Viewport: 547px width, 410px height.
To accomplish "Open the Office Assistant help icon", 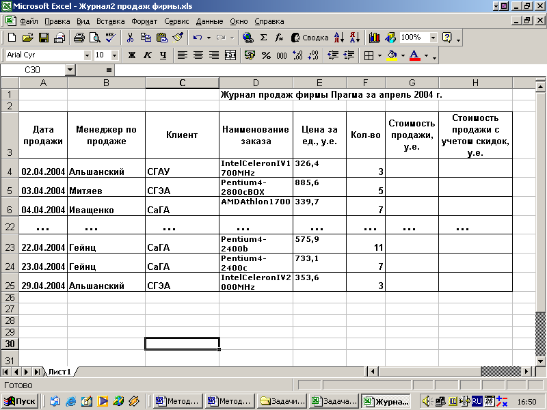I will [x=447, y=38].
